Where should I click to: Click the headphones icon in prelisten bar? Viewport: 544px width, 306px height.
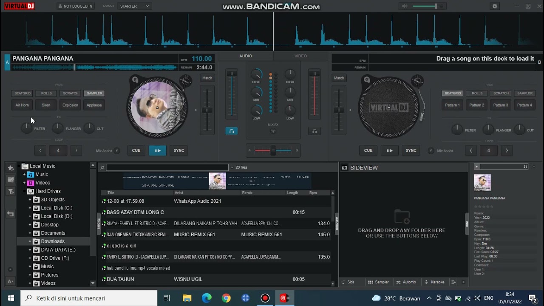click(x=526, y=167)
